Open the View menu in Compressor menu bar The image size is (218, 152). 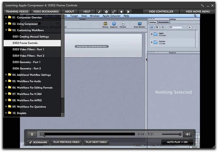tap(84, 16)
